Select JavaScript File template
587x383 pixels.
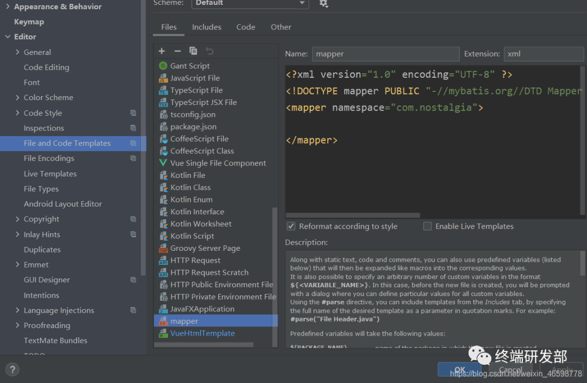(195, 78)
